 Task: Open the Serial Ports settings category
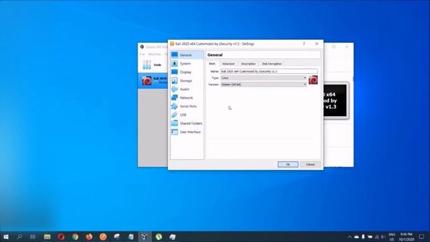(x=187, y=106)
